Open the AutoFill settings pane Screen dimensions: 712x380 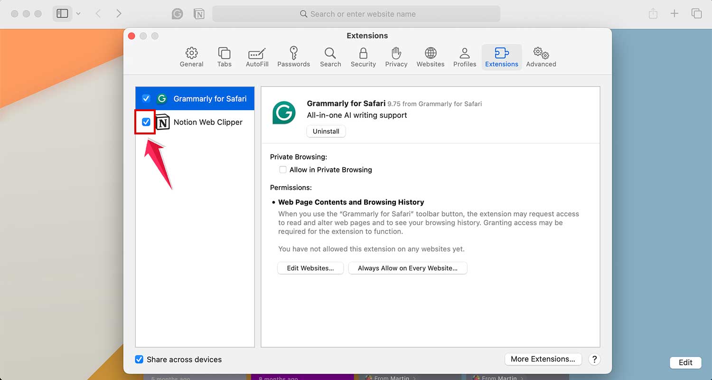[x=257, y=57]
